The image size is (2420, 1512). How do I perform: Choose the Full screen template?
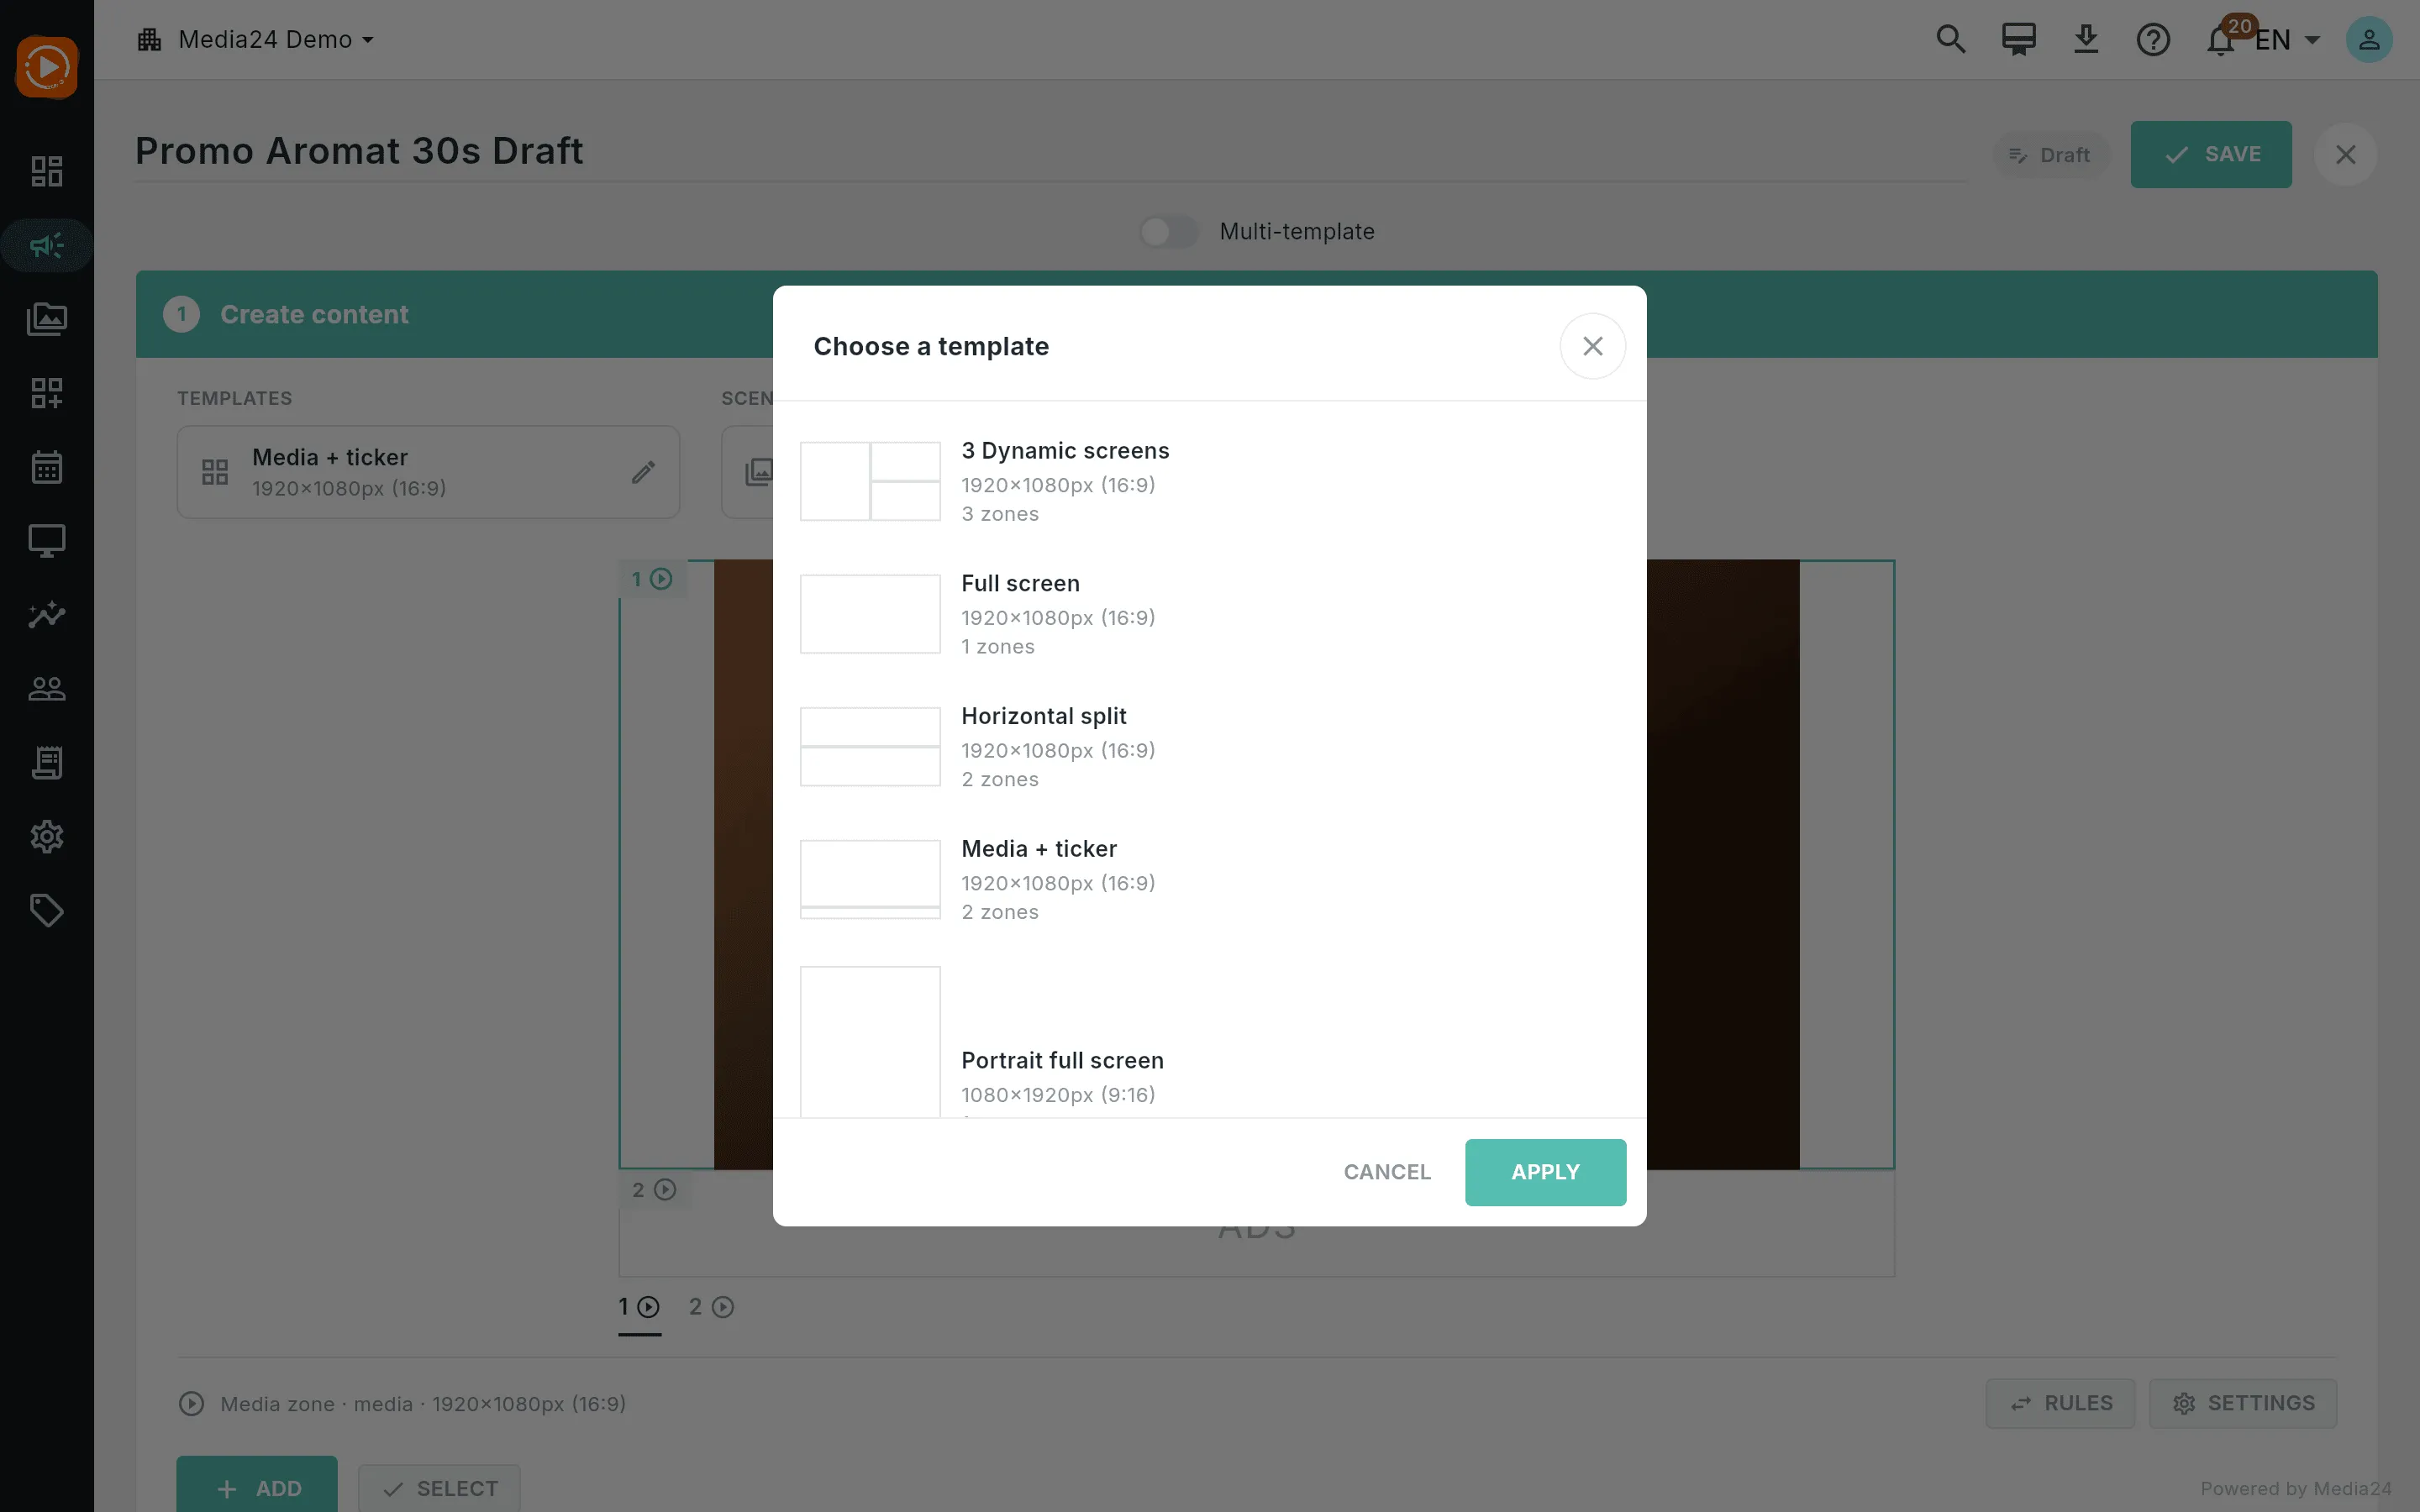1209,614
